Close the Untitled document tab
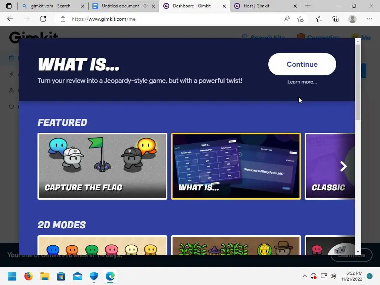The height and width of the screenshot is (285, 380). (x=153, y=6)
